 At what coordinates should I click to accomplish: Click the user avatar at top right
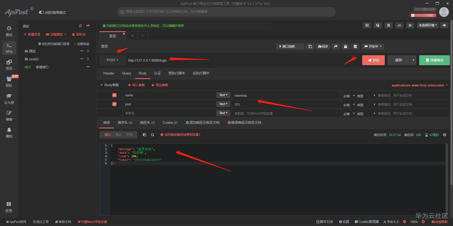[x=444, y=12]
